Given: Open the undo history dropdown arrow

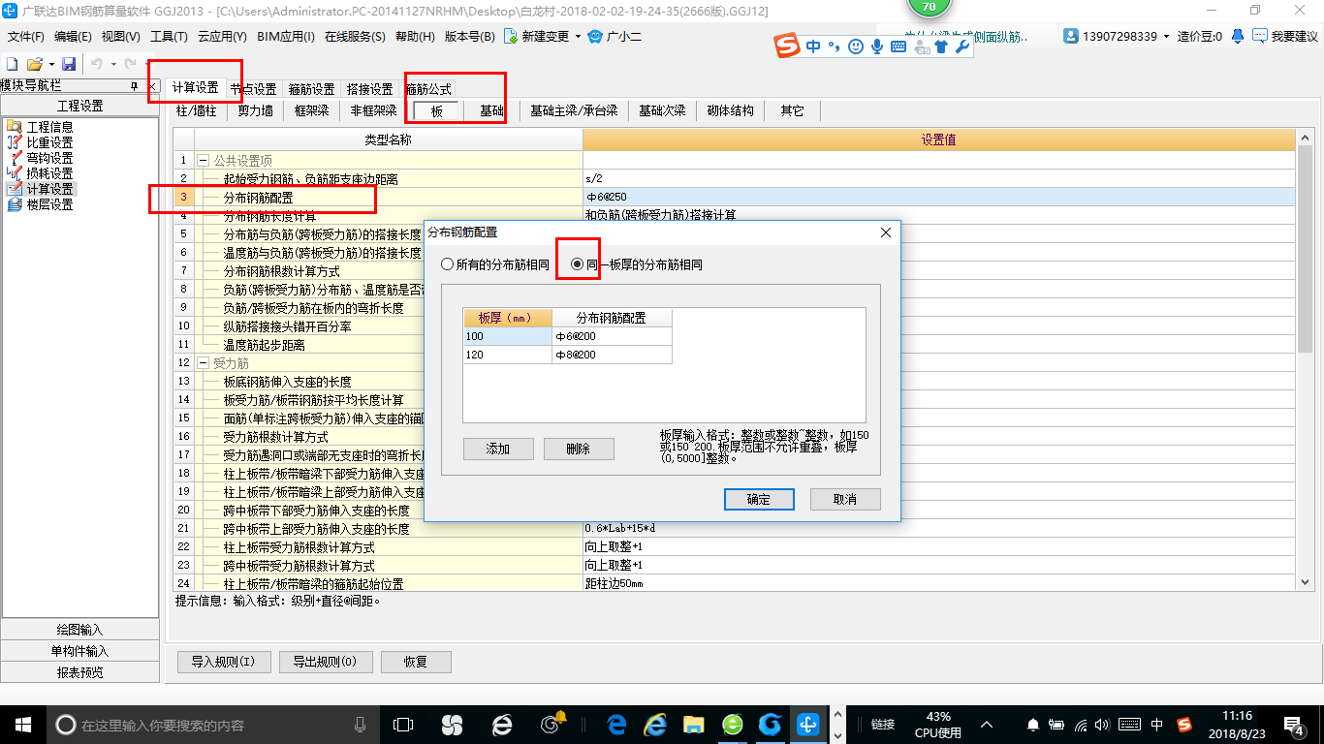Looking at the screenshot, I should pos(113,64).
